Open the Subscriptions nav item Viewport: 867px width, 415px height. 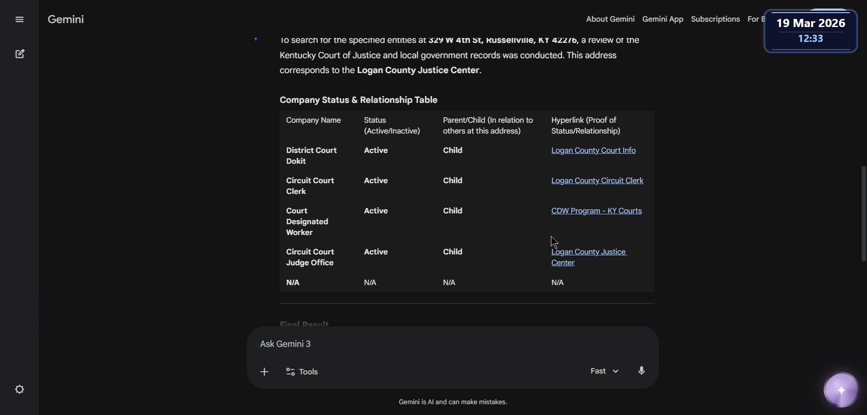click(x=715, y=19)
